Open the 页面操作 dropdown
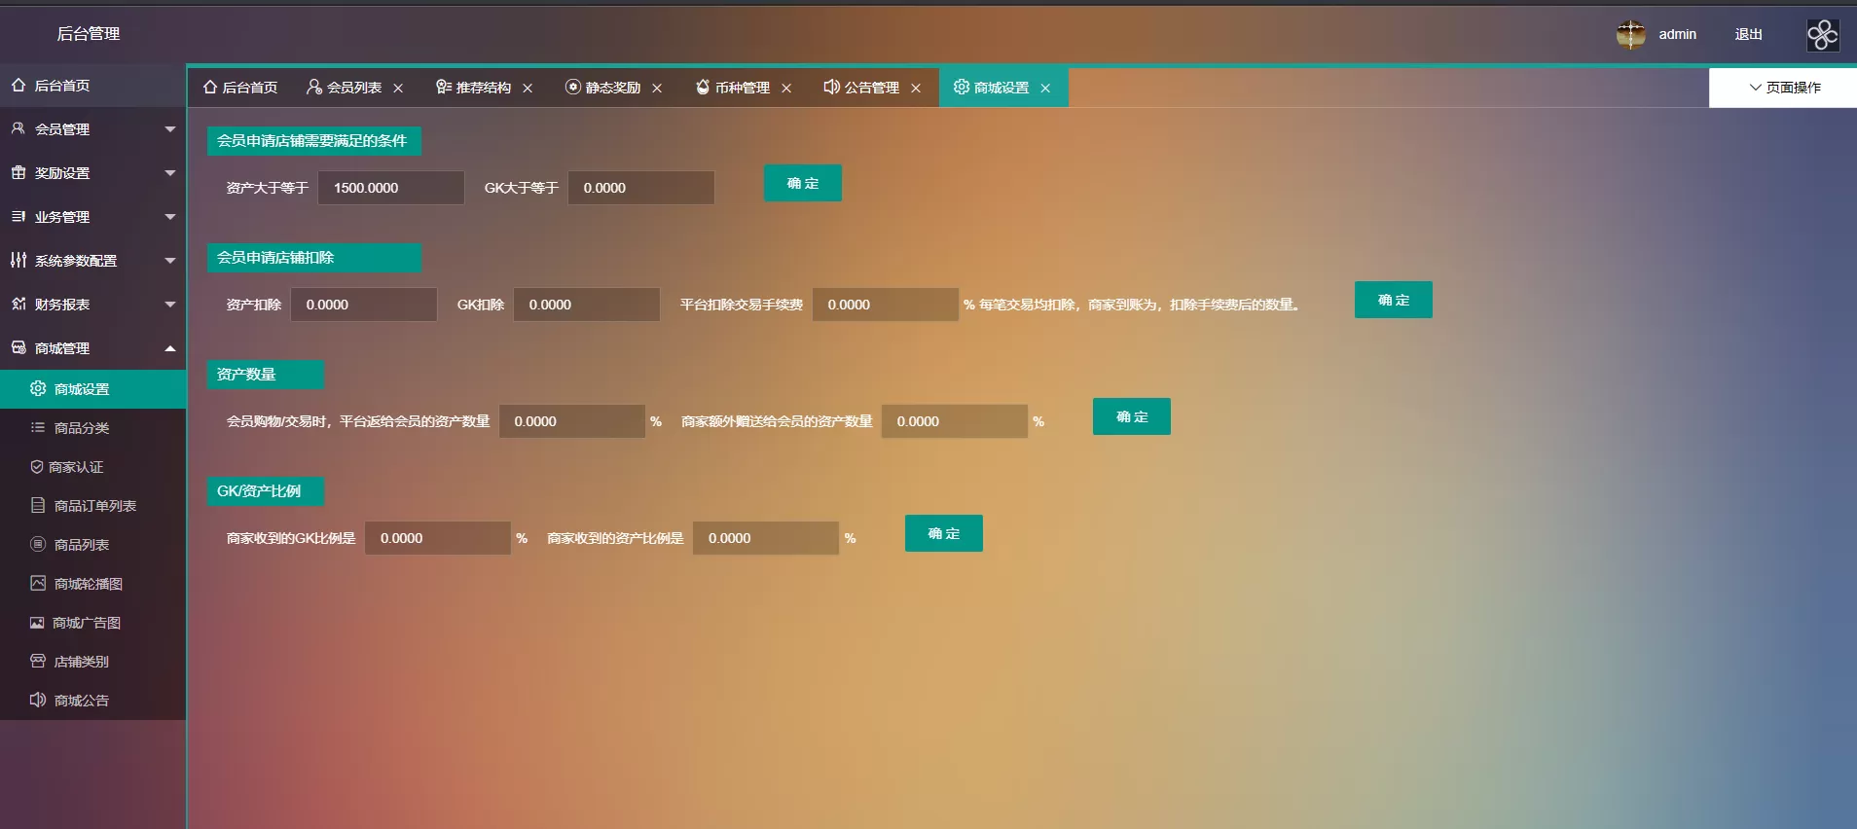 click(x=1783, y=88)
